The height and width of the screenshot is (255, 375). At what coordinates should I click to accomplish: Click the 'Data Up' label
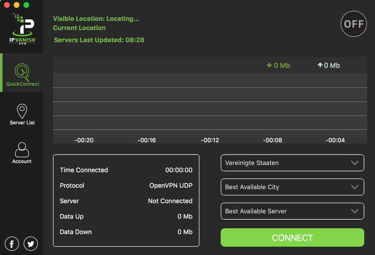point(72,216)
